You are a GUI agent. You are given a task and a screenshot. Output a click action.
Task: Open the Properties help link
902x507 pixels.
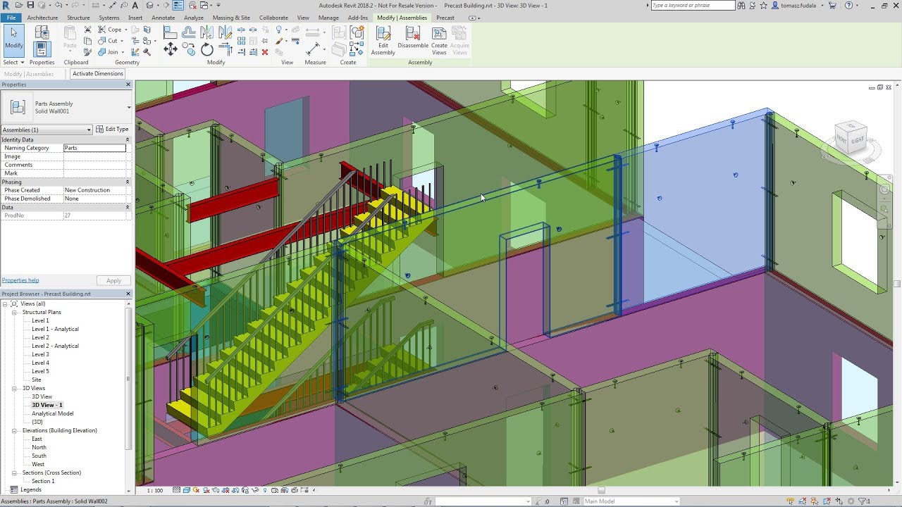(x=20, y=280)
